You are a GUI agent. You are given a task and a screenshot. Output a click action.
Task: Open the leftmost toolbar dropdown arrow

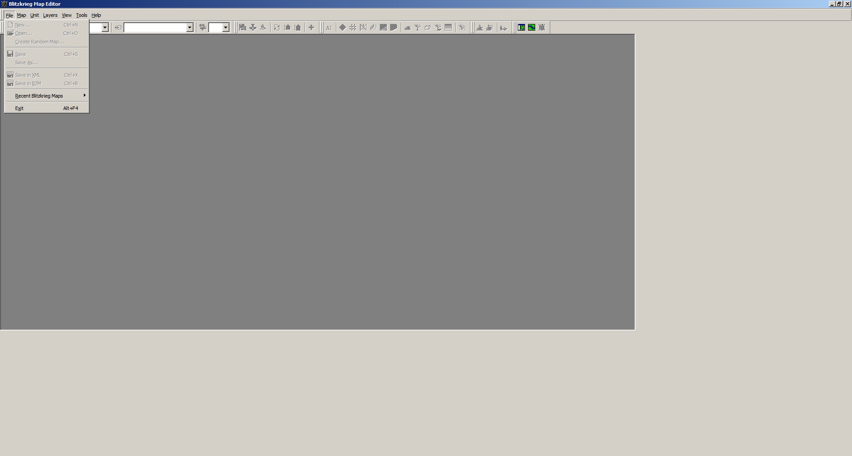click(x=105, y=28)
